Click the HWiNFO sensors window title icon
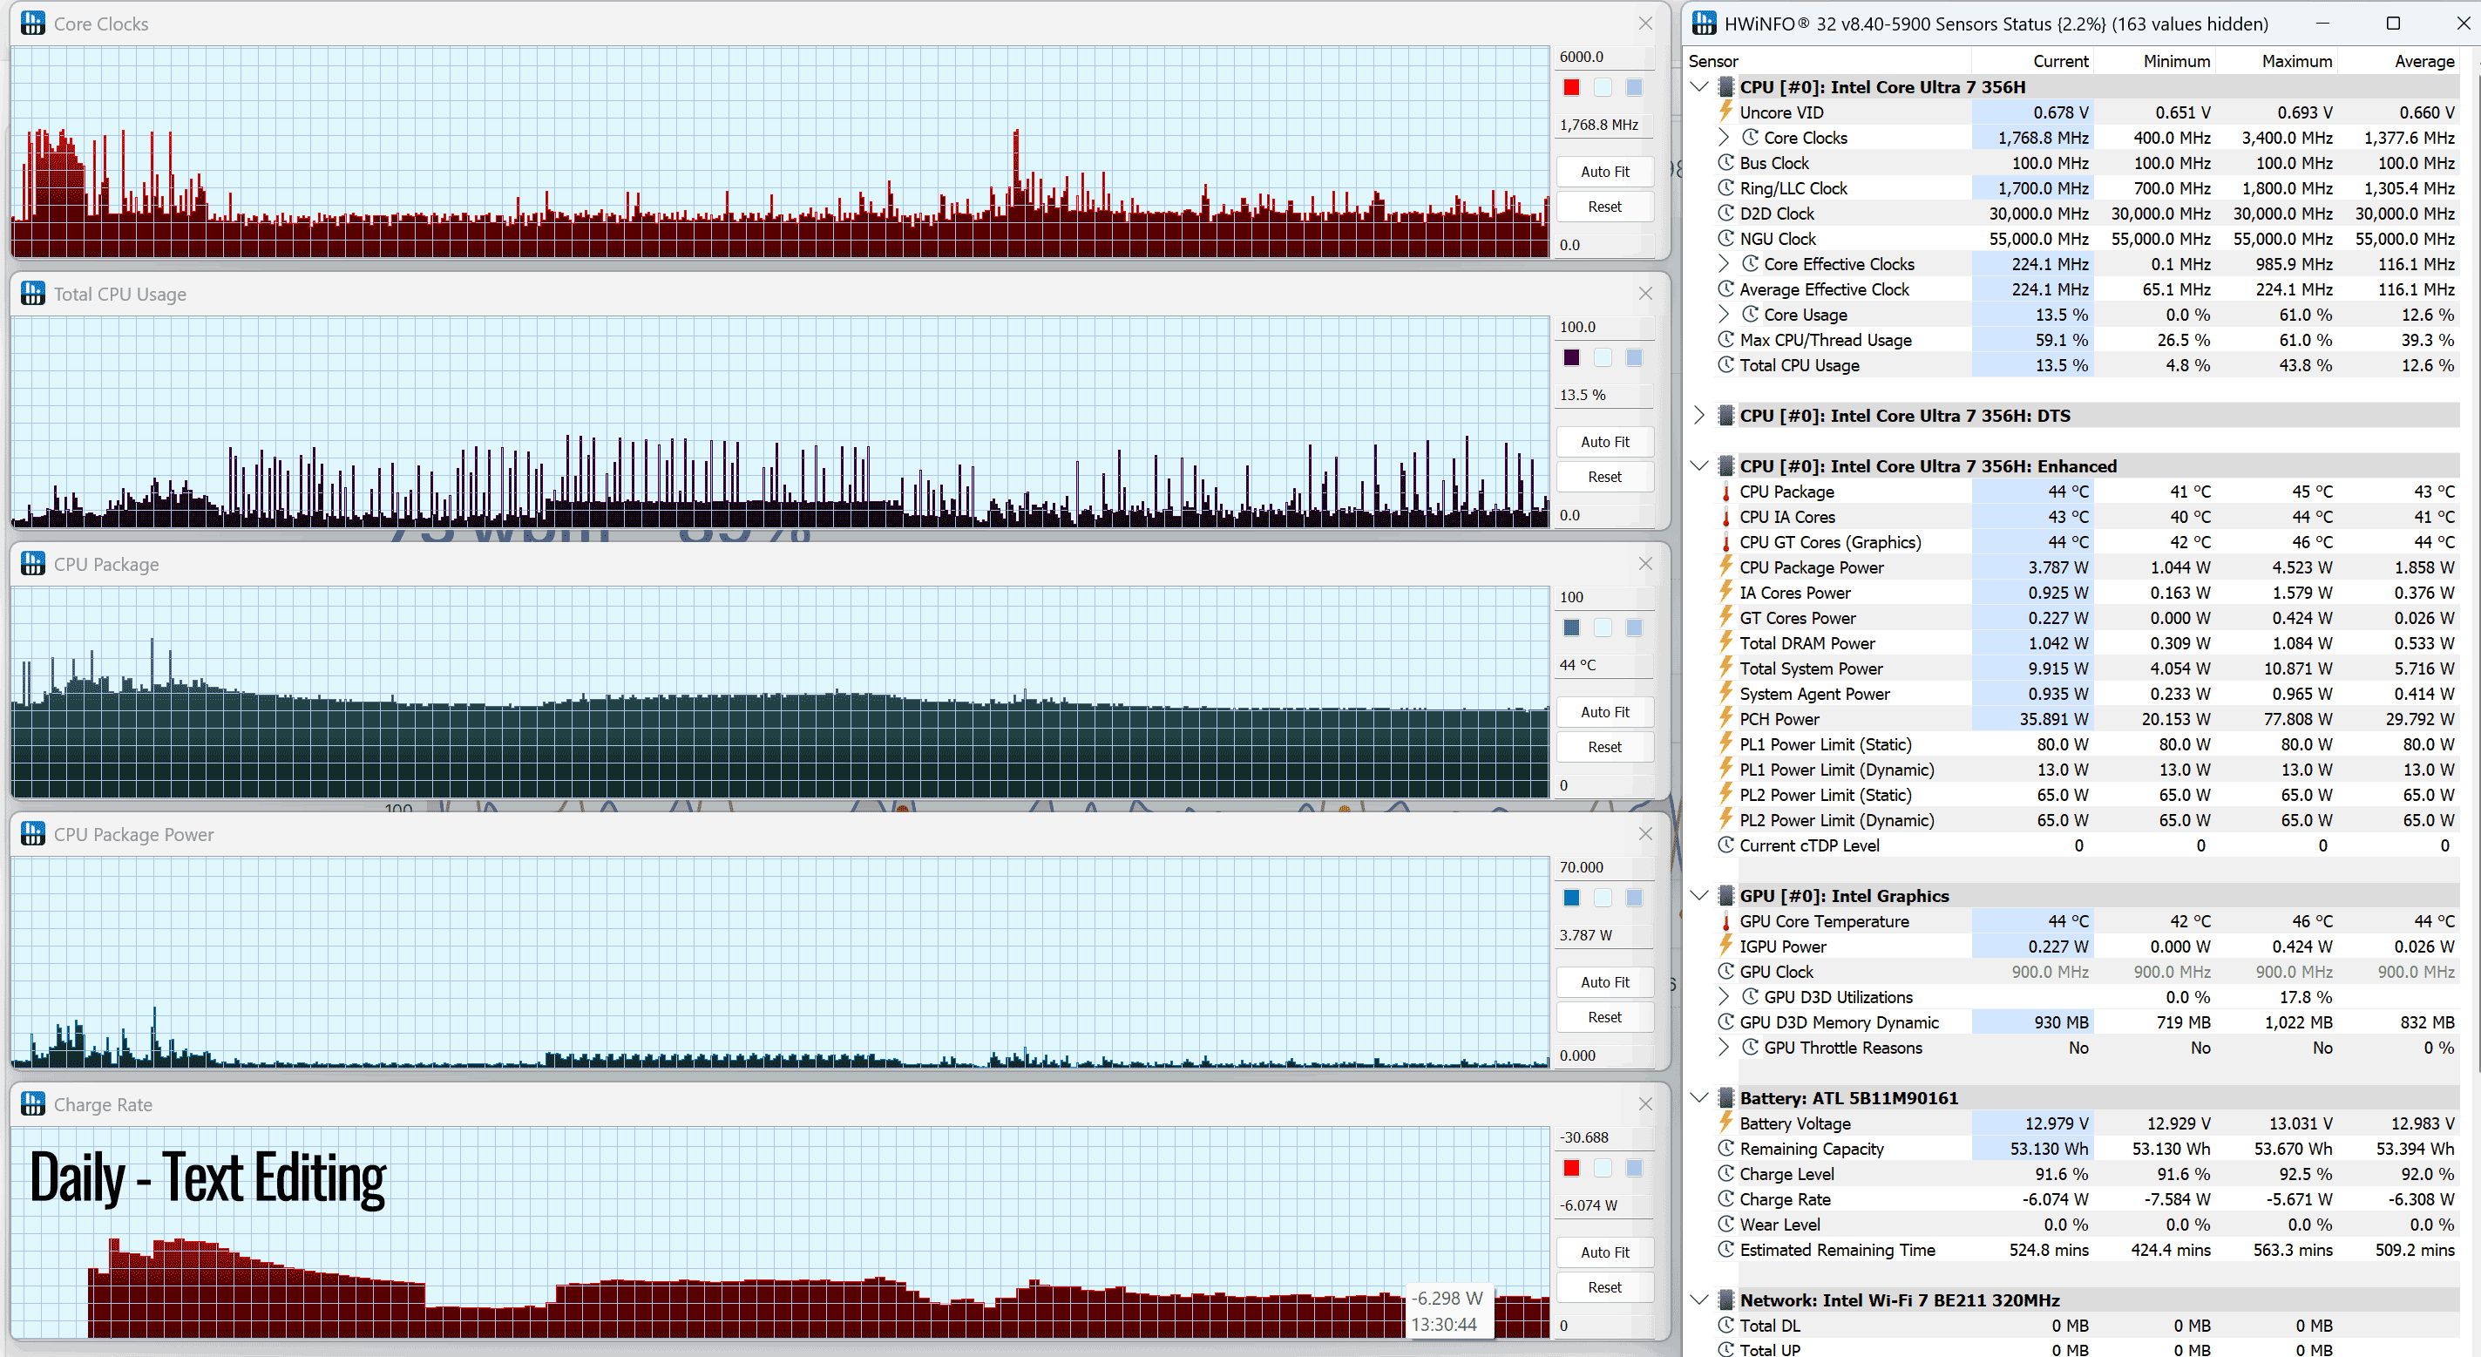2481x1357 pixels. pos(1704,24)
